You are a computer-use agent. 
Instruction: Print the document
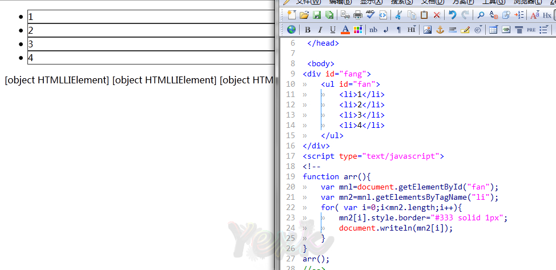tap(358, 14)
